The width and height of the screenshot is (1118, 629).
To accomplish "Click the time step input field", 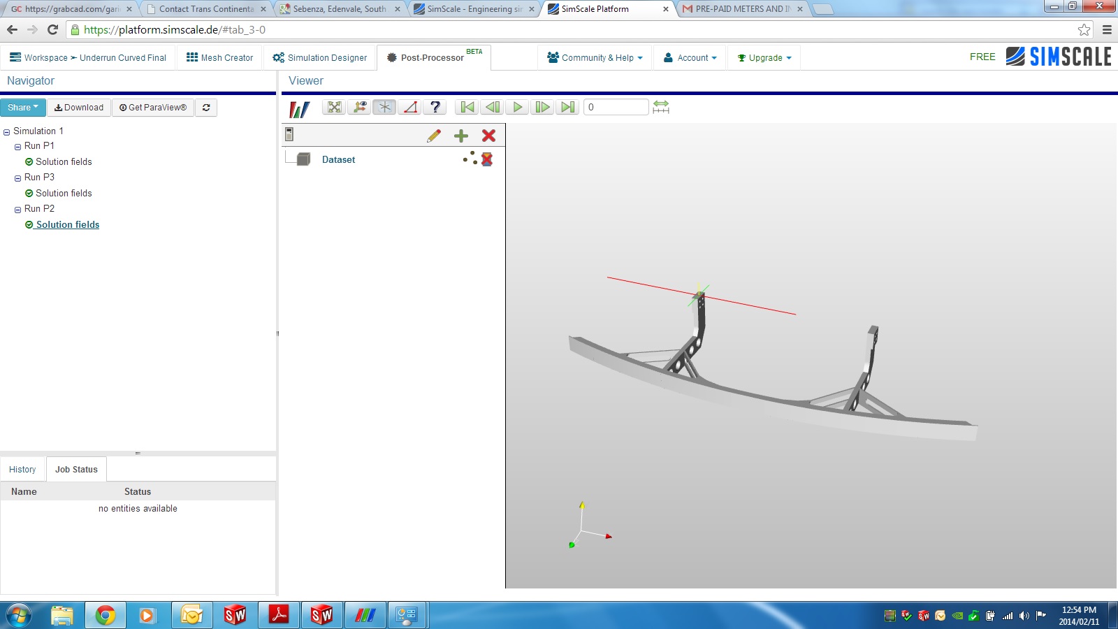I will click(x=616, y=107).
